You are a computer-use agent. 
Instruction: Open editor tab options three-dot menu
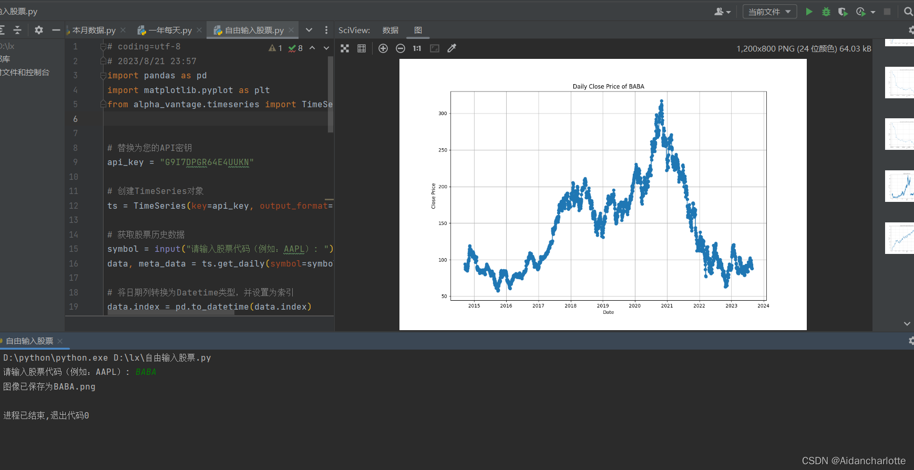tap(326, 30)
